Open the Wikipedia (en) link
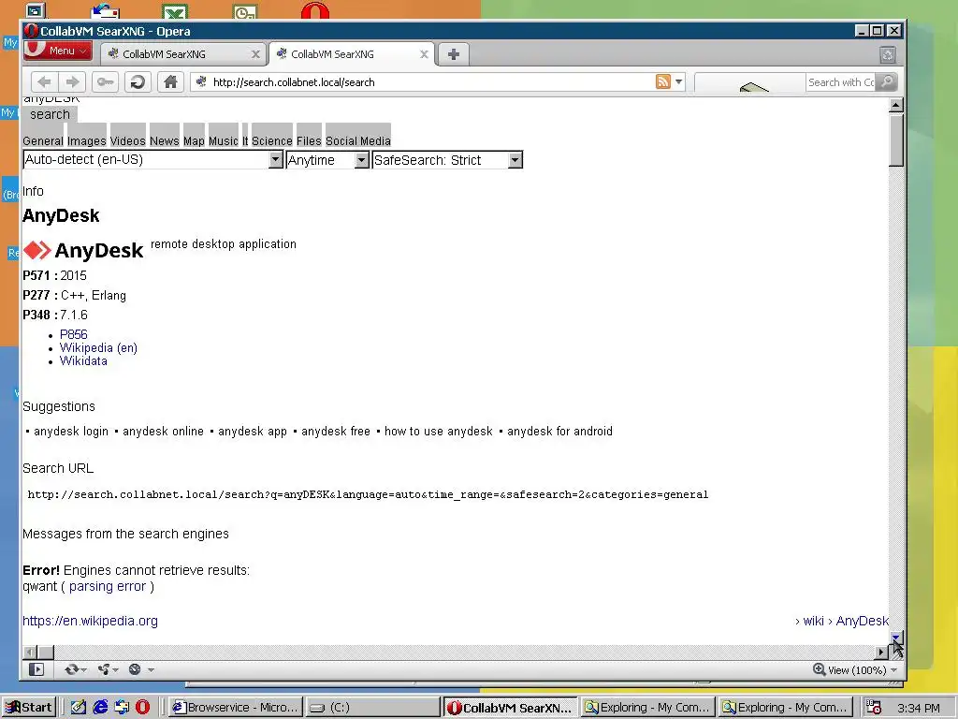Screen dimensions: 958x719 pos(98,348)
